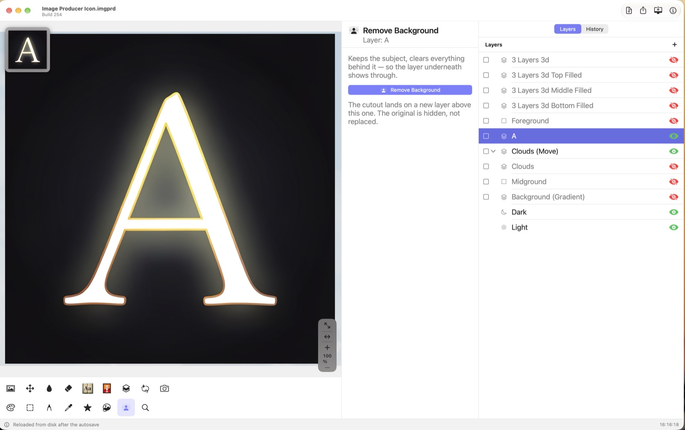Click the star shape tool

tap(88, 408)
